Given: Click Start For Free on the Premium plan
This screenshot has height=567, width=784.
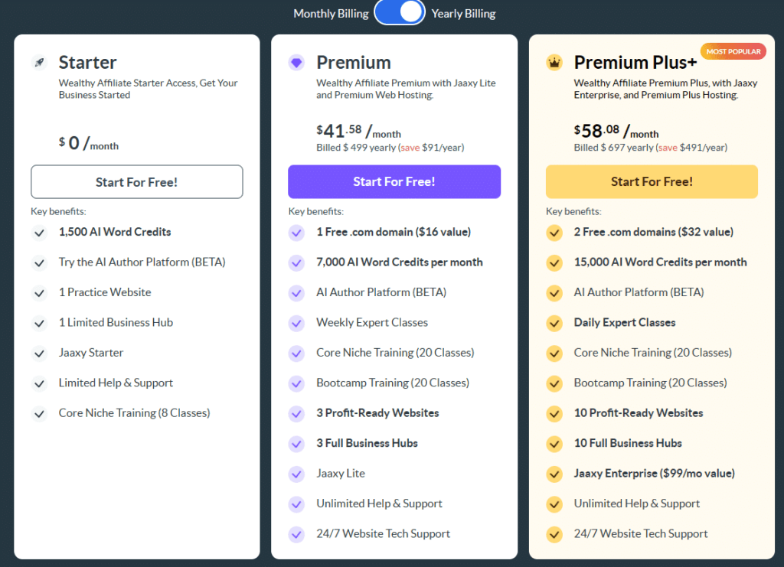Looking at the screenshot, I should click(394, 181).
